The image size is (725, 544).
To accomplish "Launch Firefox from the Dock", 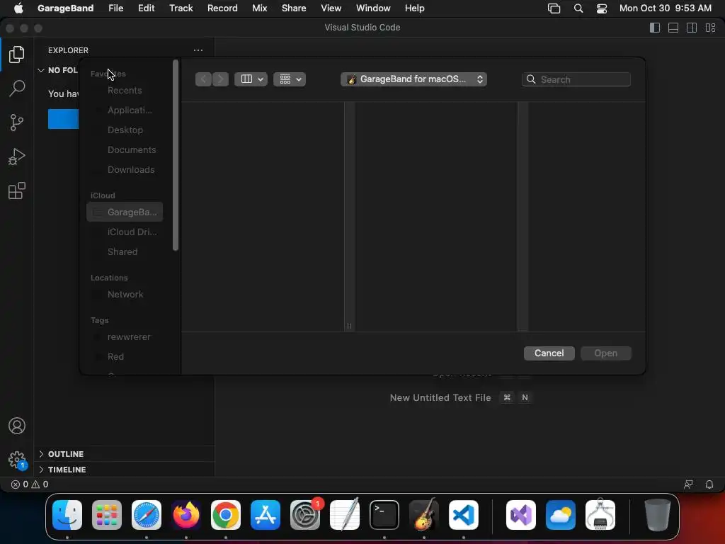I will click(x=186, y=515).
